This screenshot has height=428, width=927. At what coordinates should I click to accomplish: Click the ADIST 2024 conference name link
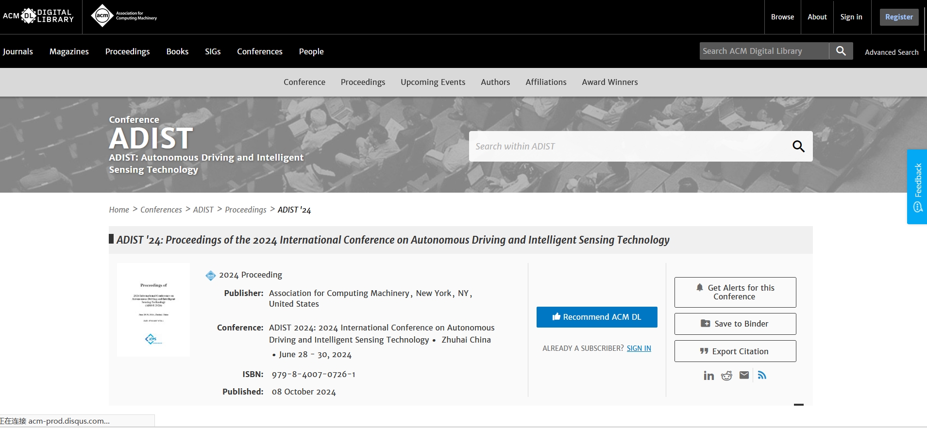coord(382,334)
